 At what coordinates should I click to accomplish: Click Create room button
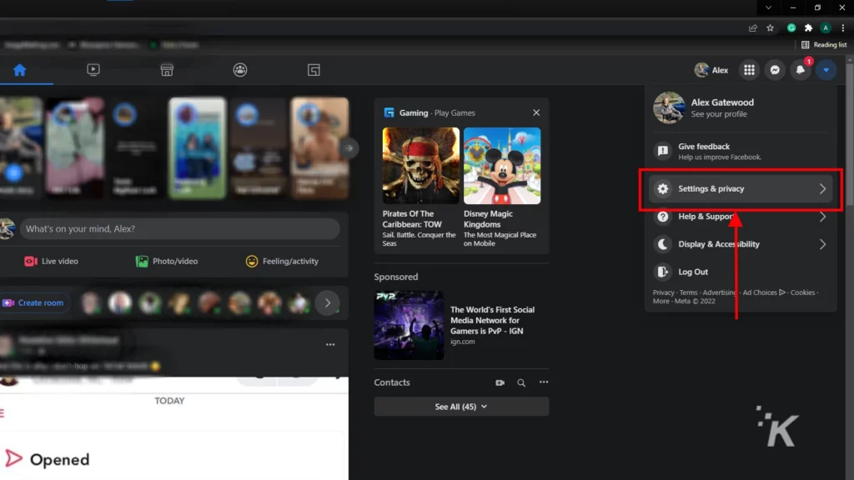[x=33, y=302]
